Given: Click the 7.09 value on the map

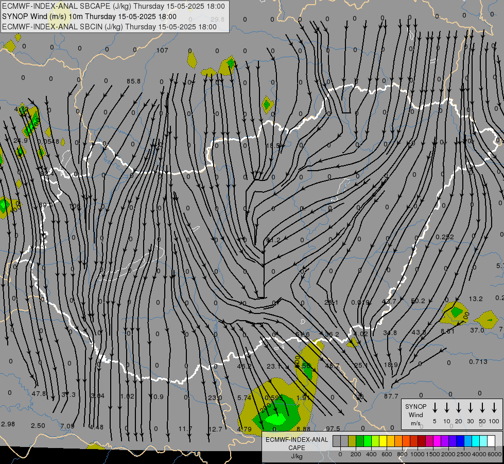Looking at the screenshot, I should 67,426.
